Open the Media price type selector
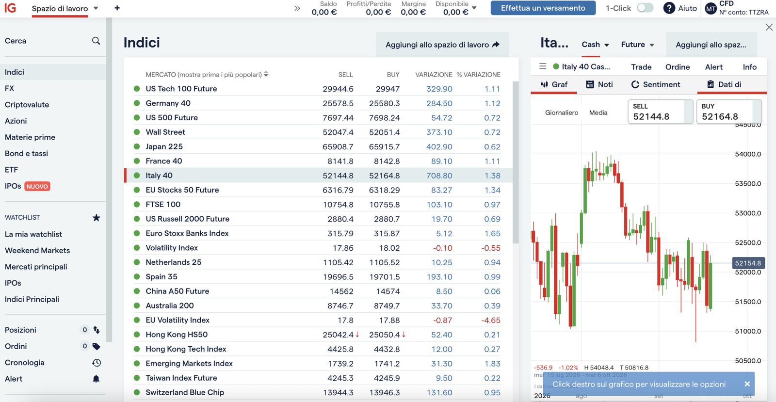Image resolution: width=776 pixels, height=402 pixels. tap(598, 113)
